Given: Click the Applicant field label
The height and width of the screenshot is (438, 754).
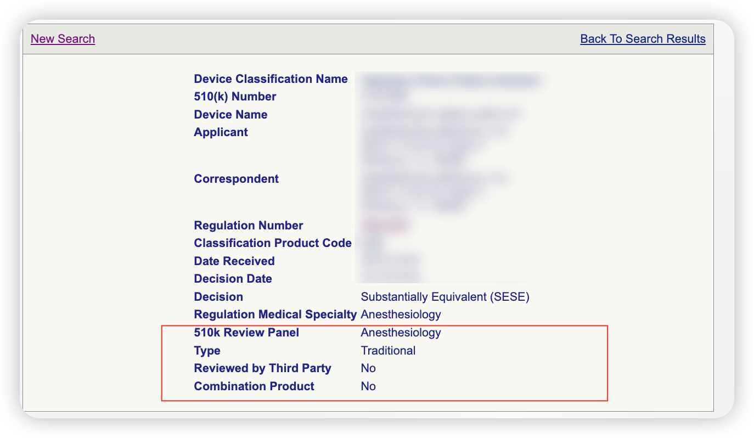Looking at the screenshot, I should pos(221,132).
